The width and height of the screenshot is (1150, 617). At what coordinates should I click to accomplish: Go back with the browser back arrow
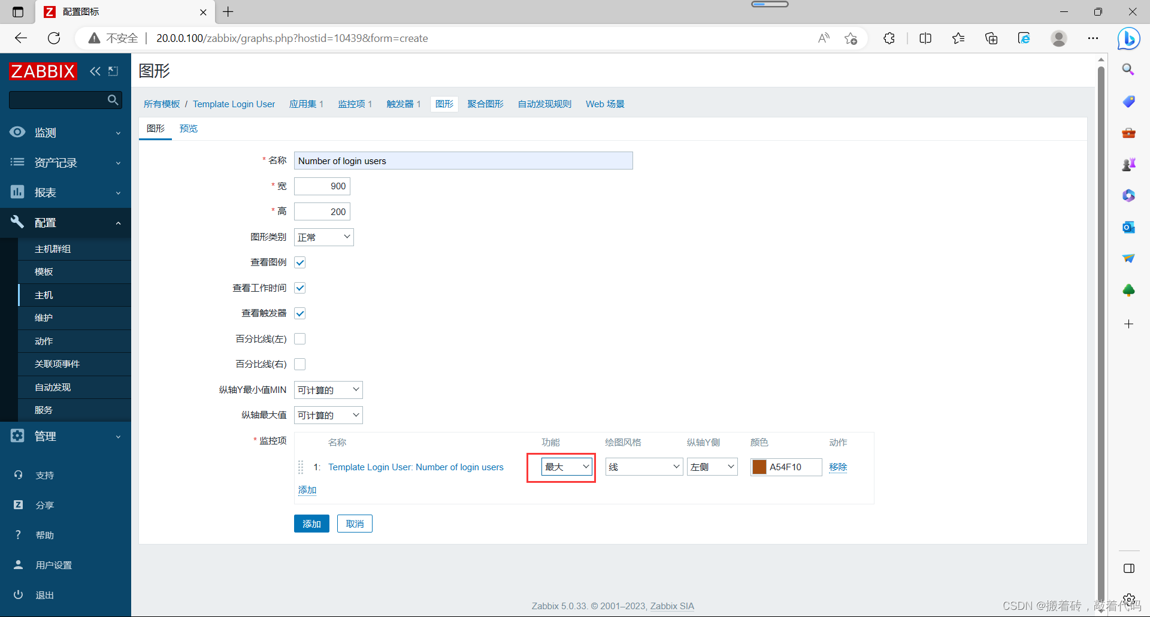21,38
